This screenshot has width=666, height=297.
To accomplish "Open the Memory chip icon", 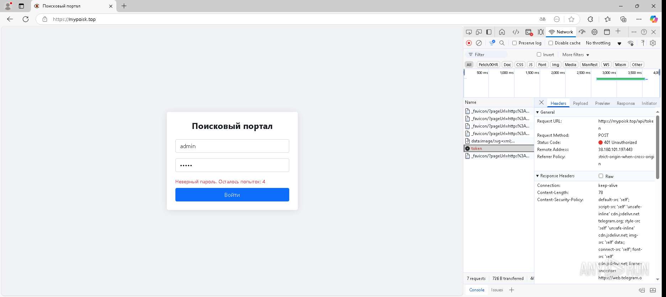I will 594,32.
